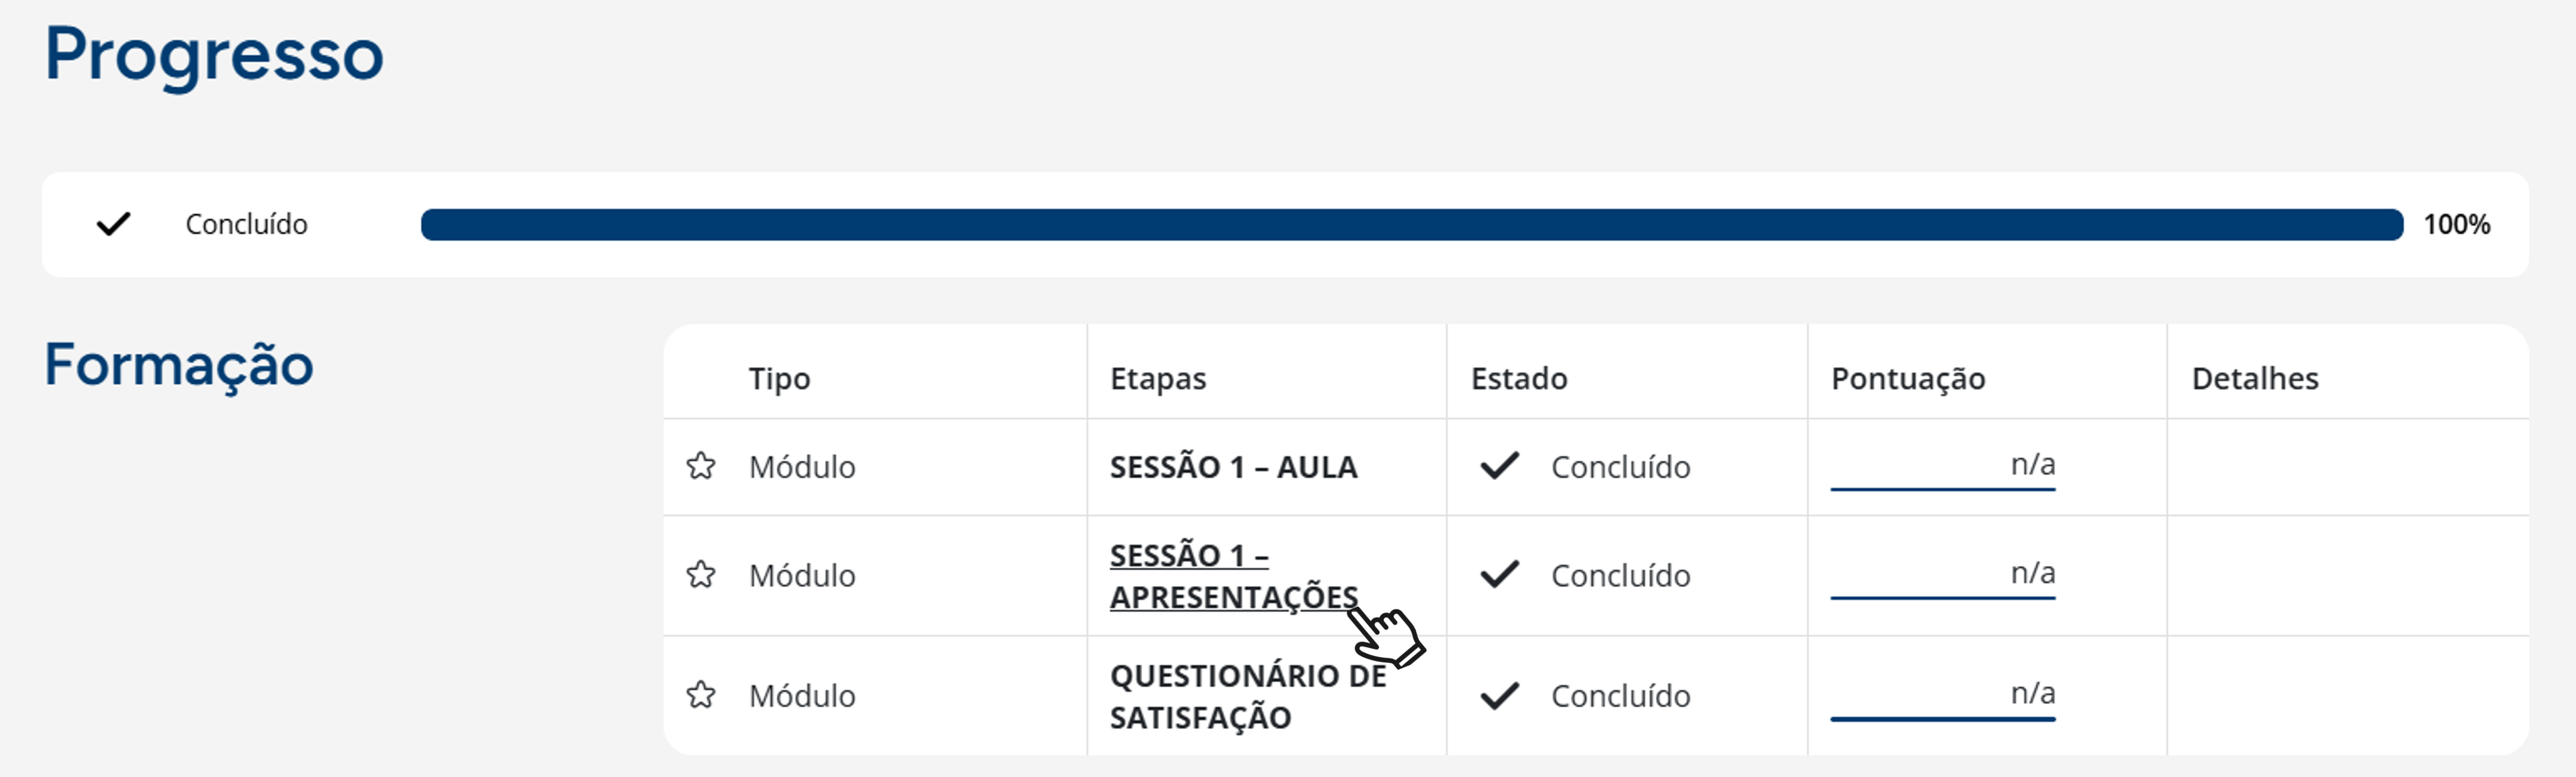Click the 100% progress percentage label
Screen dimensions: 2576x777
[2456, 224]
